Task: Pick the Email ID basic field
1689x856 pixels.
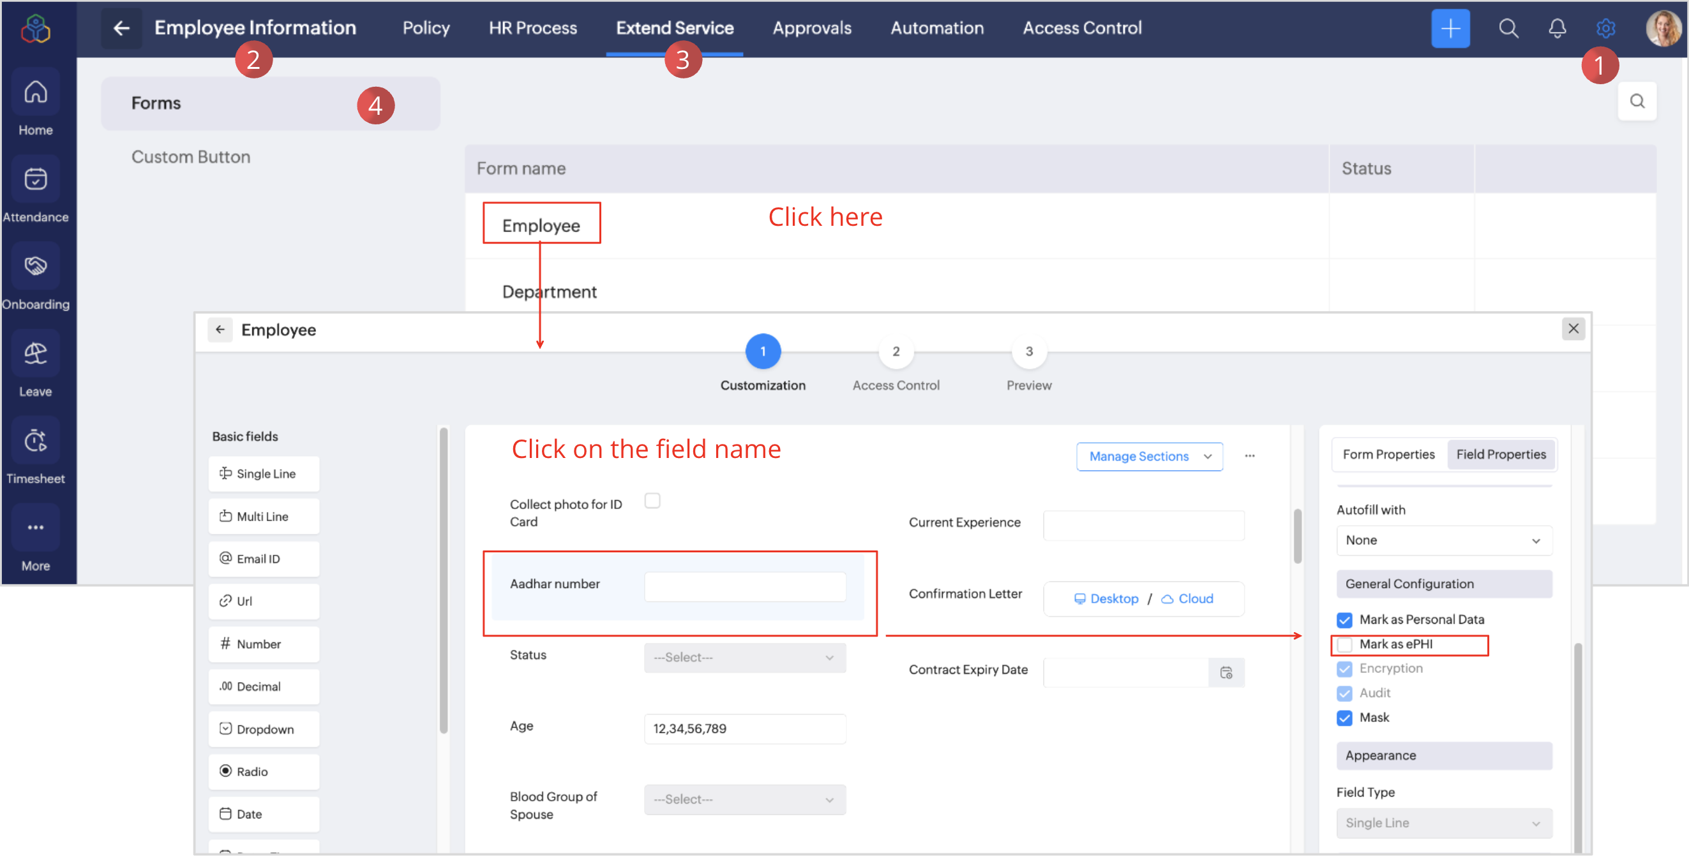Action: point(264,559)
